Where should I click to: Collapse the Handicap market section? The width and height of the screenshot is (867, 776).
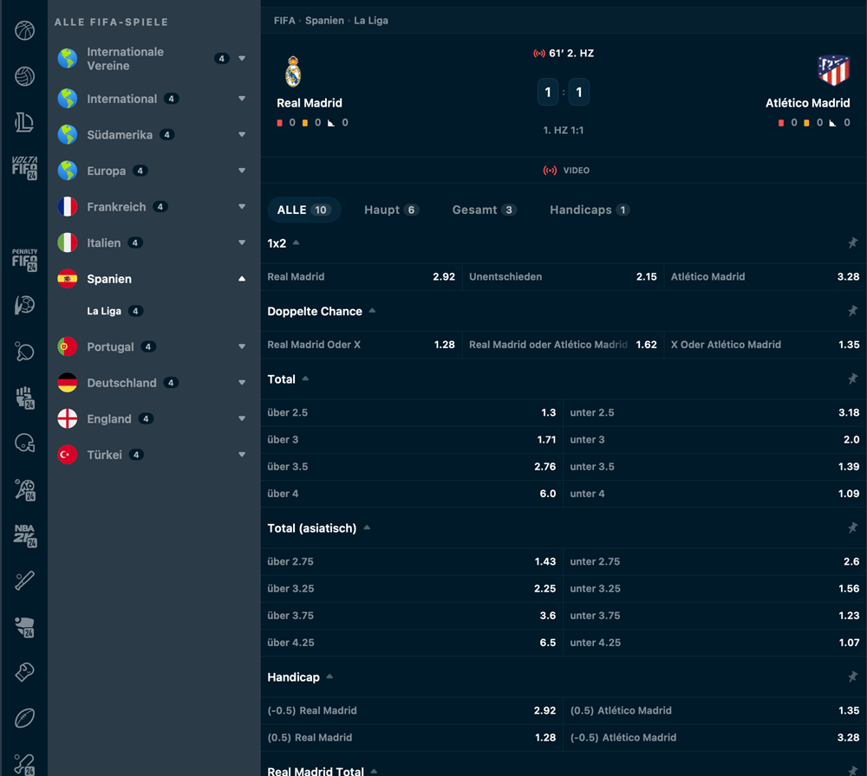pyautogui.click(x=329, y=676)
